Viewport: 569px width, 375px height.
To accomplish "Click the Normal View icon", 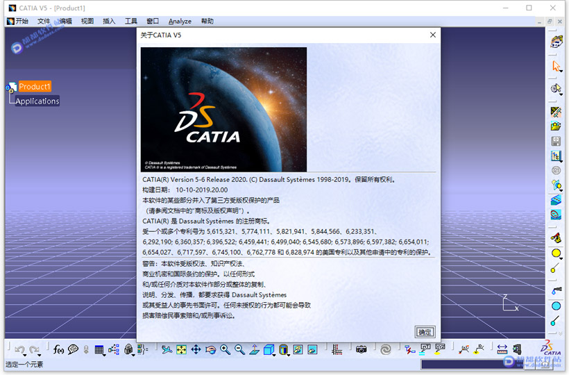I will click(x=254, y=349).
